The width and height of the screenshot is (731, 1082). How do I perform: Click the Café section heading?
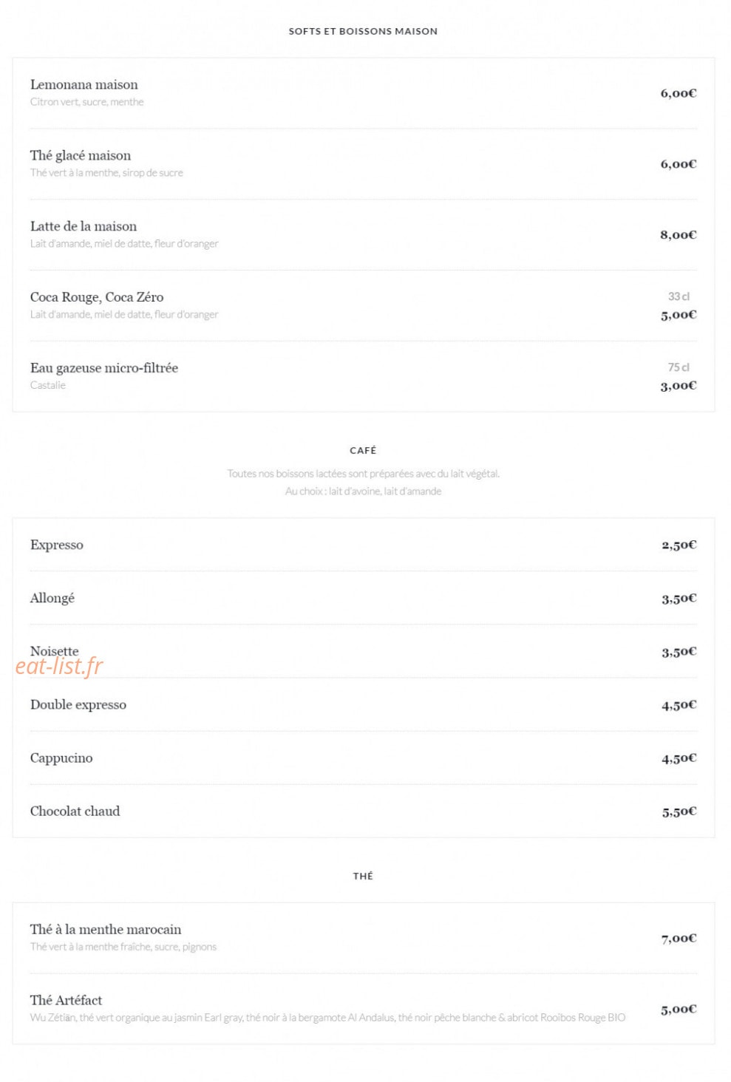point(363,450)
